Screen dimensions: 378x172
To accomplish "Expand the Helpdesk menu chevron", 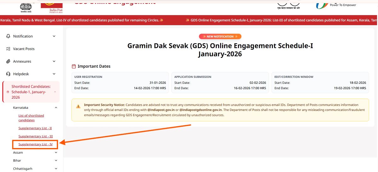I will [x=54, y=74].
